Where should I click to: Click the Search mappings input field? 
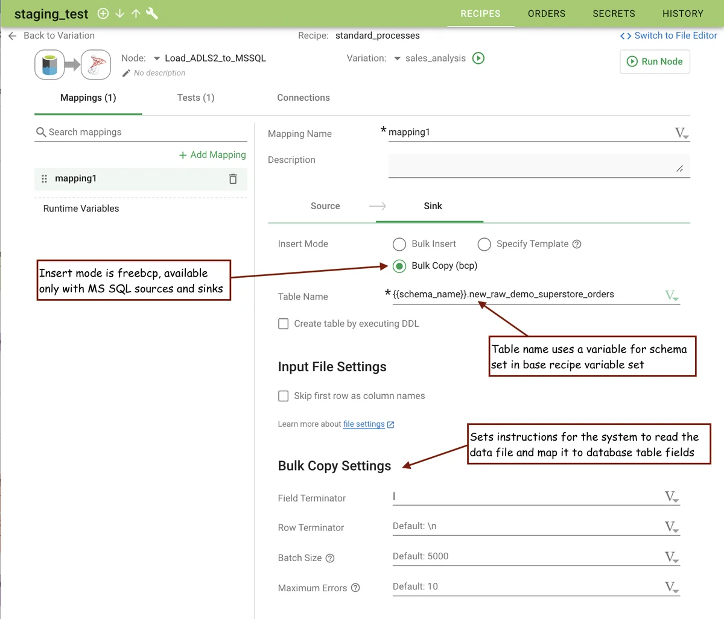point(145,132)
